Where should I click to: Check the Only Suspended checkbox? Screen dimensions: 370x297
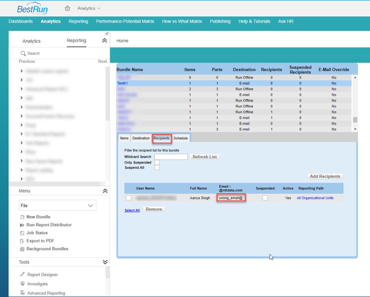(157, 162)
